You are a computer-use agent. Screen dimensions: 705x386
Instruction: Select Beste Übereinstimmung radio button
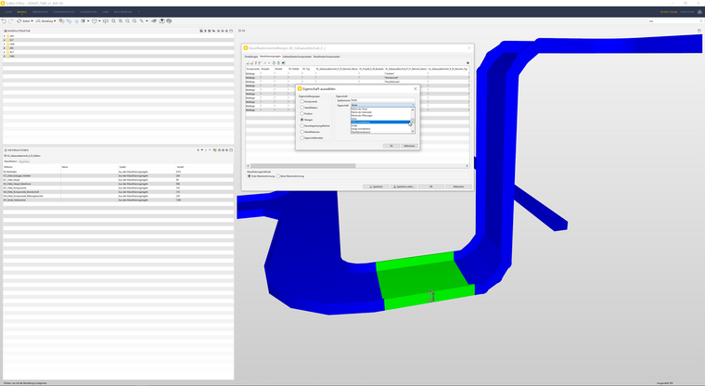point(278,176)
